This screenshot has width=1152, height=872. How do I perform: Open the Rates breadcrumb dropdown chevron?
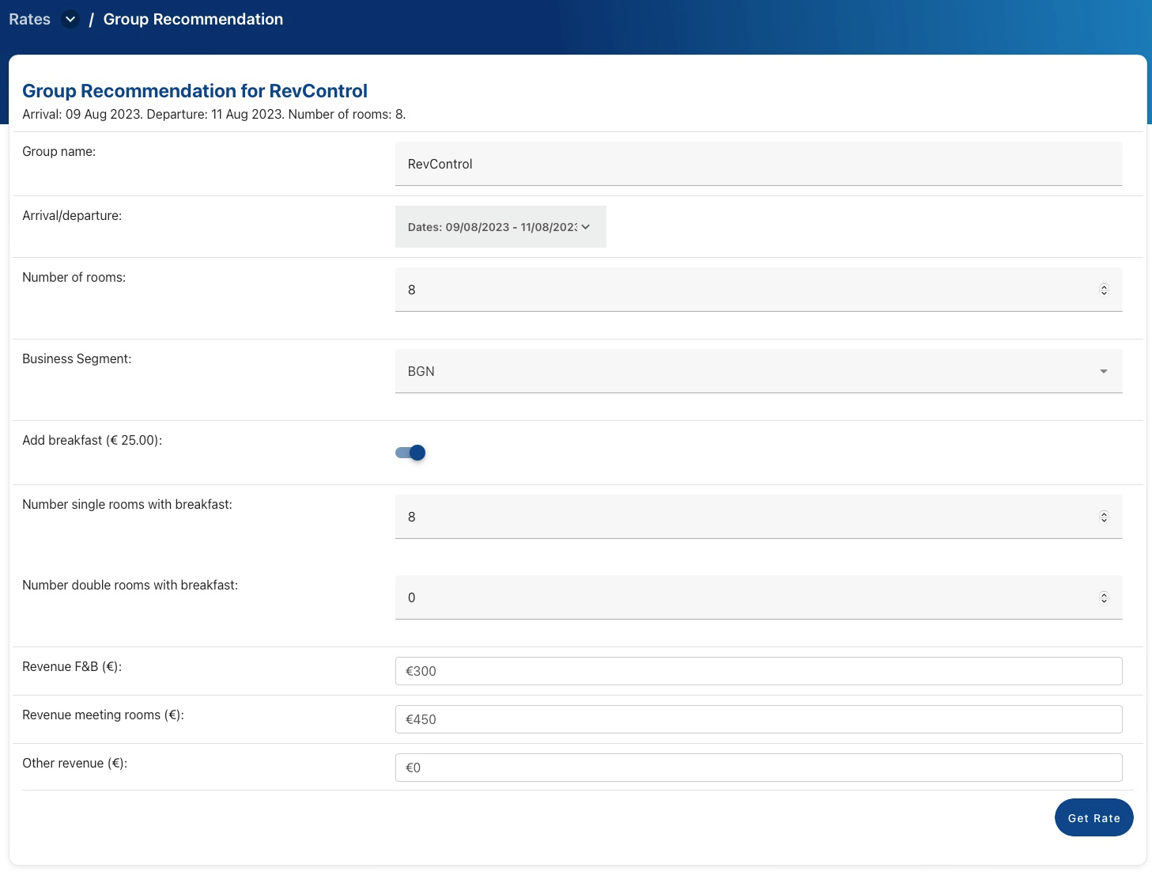70,19
